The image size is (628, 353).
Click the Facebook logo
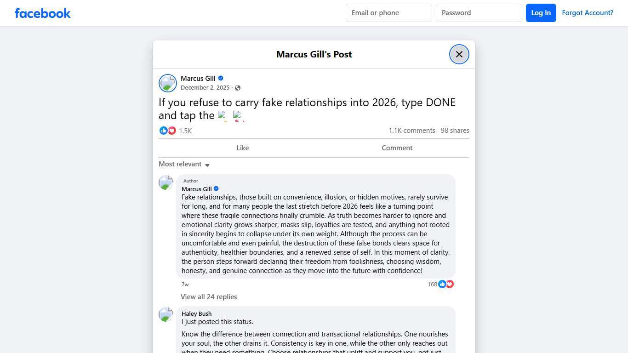[43, 13]
